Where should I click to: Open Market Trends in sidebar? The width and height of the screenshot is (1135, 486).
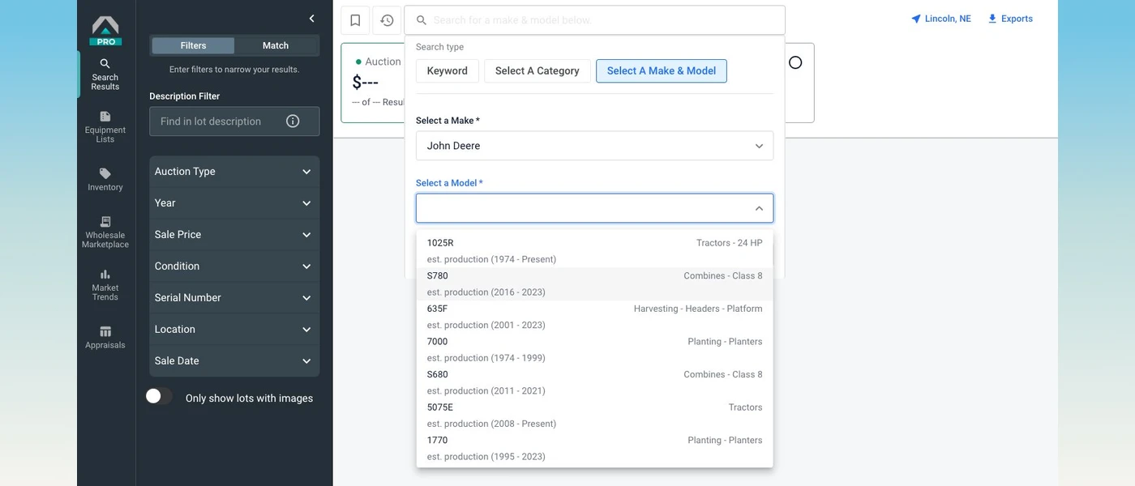pyautogui.click(x=105, y=285)
